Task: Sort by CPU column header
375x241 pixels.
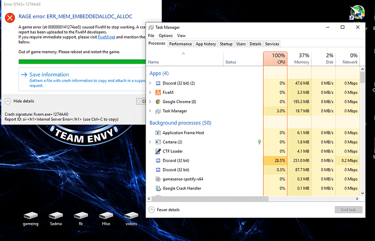Action: tap(275, 59)
